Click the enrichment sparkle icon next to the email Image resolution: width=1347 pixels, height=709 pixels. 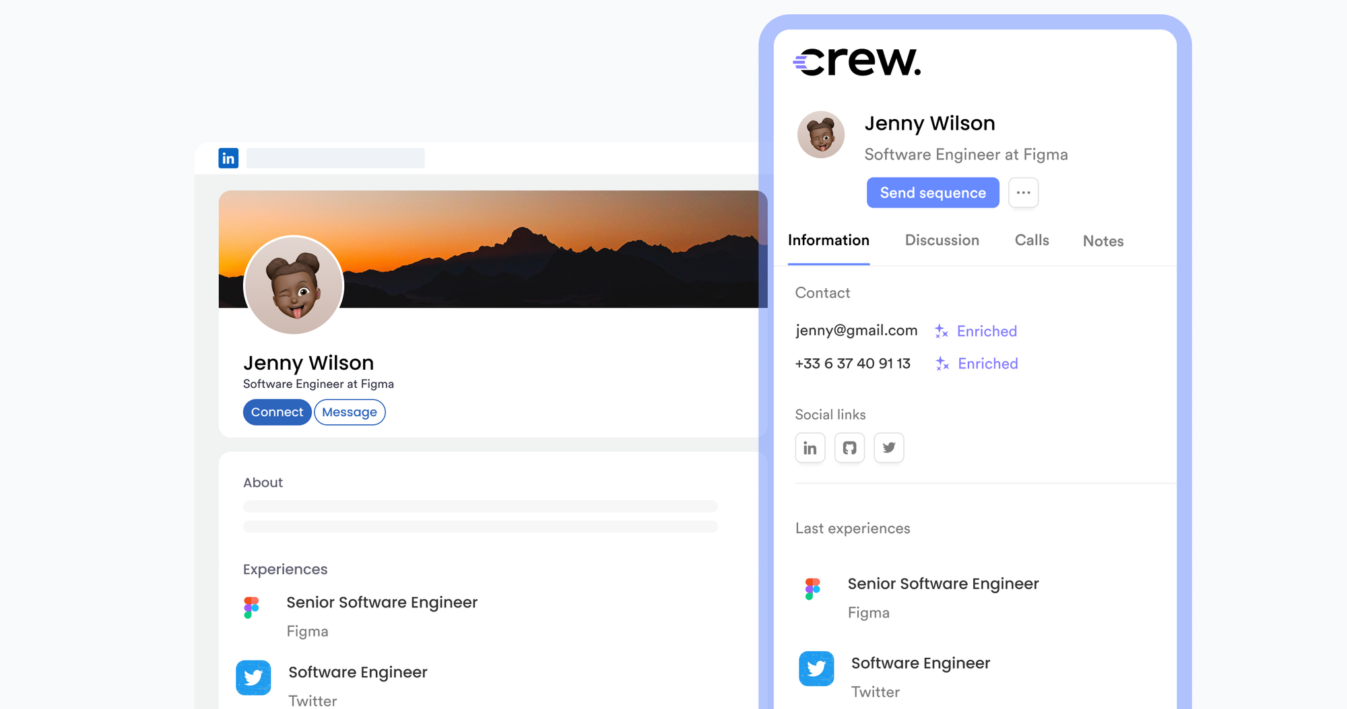(940, 331)
